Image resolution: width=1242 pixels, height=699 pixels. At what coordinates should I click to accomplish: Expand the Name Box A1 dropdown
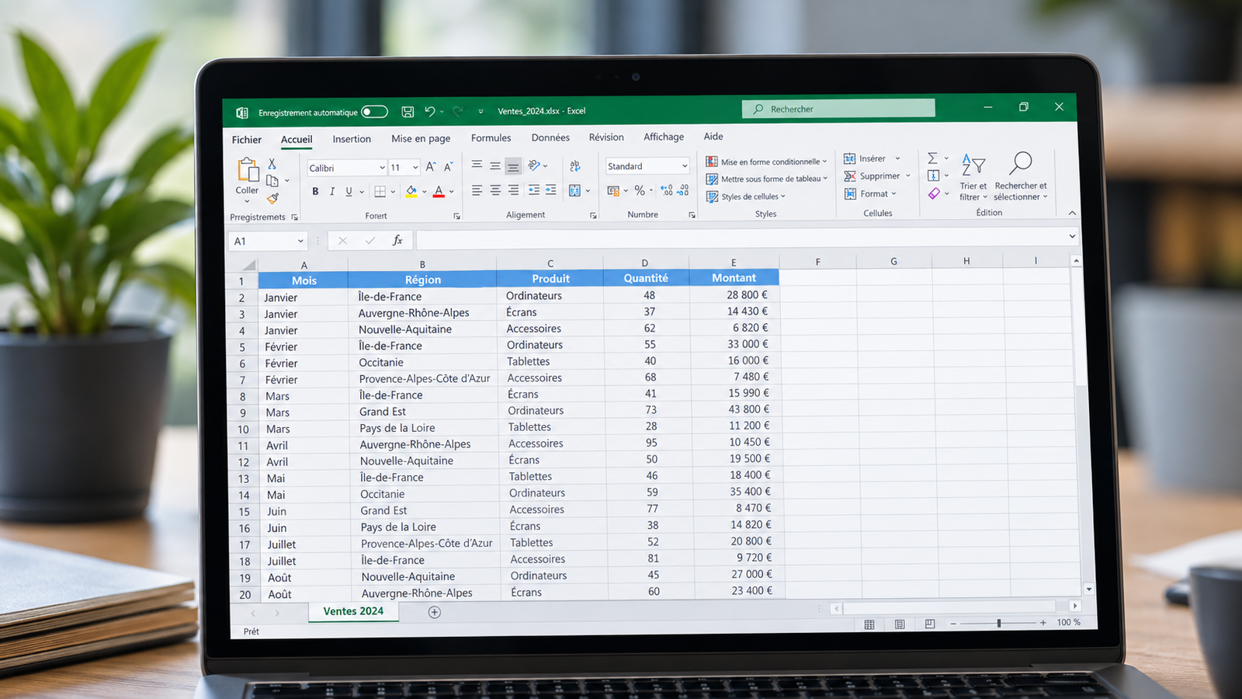click(x=300, y=241)
